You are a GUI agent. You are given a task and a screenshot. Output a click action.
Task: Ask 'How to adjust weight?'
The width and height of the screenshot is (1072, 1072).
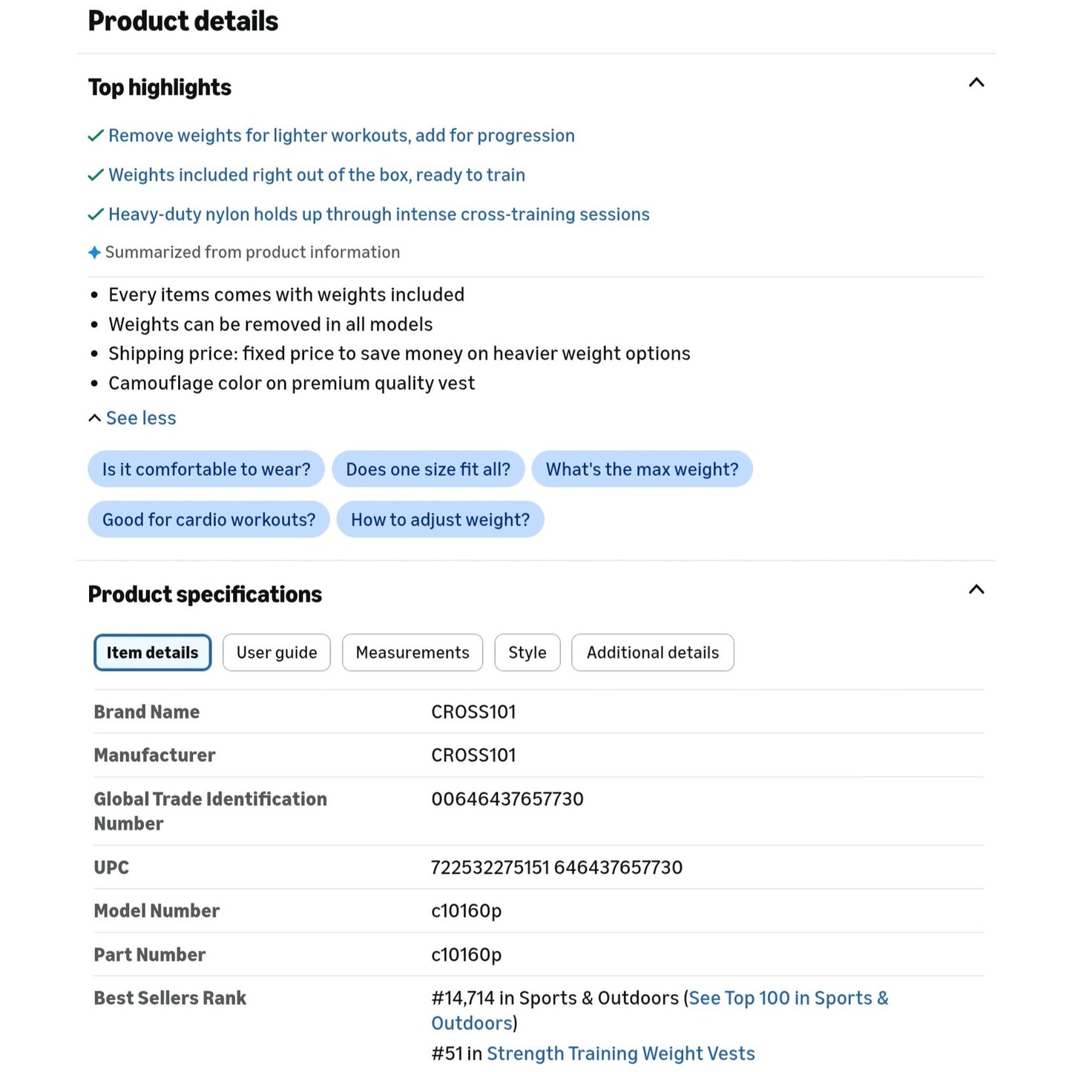(x=441, y=520)
